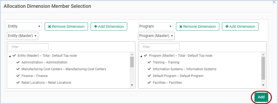Remove the Entity dimension
This screenshot has height=104, width=278.
66,26
